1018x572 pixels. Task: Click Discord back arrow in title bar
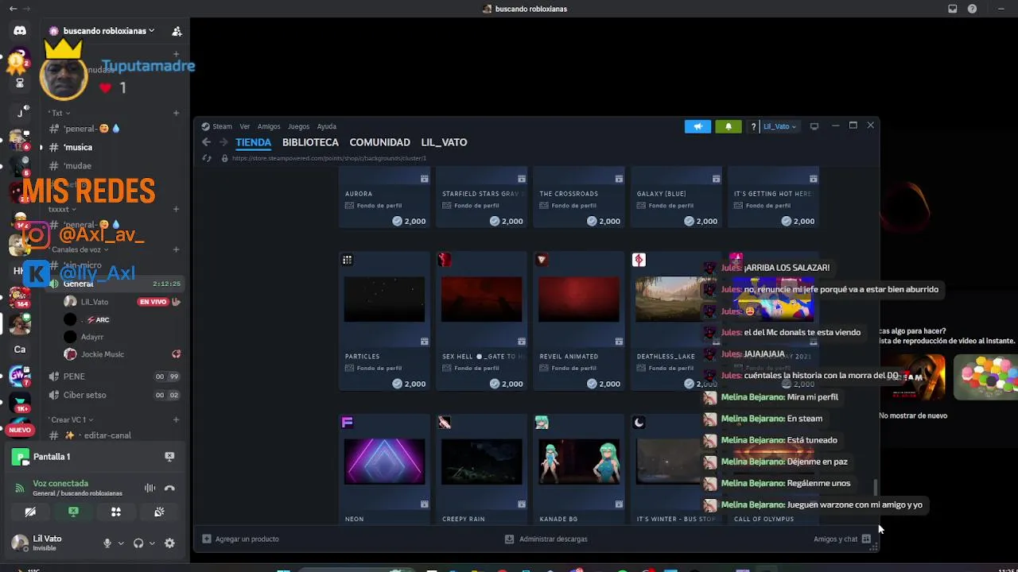coord(13,9)
